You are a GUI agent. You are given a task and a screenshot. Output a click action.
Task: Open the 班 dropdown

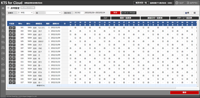click(x=53, y=13)
